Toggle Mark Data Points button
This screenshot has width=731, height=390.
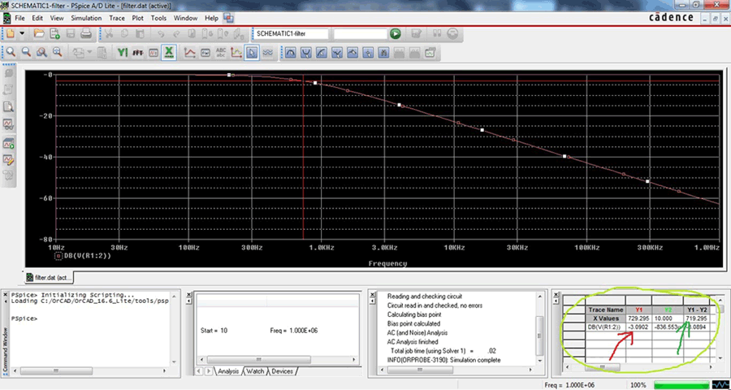point(236,53)
